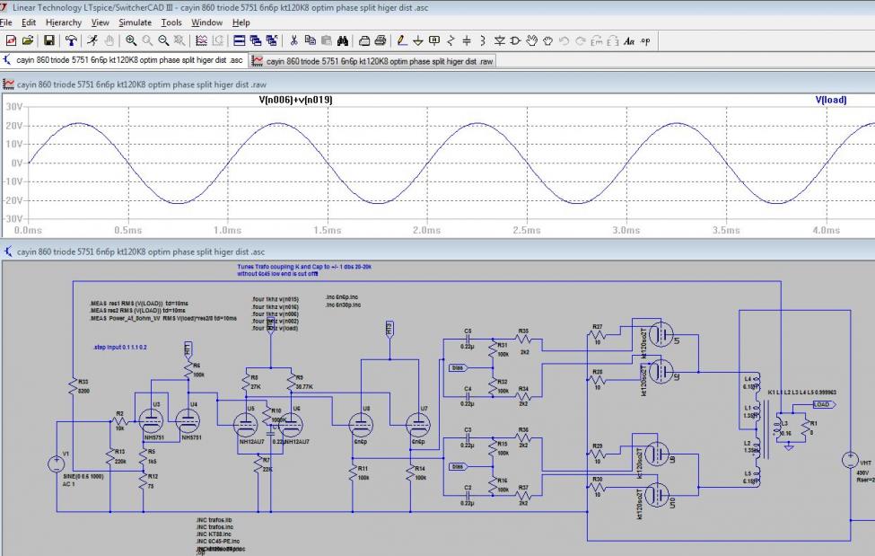Click the VHT 450V supply source
The width and height of the screenshot is (875, 556).
click(850, 461)
